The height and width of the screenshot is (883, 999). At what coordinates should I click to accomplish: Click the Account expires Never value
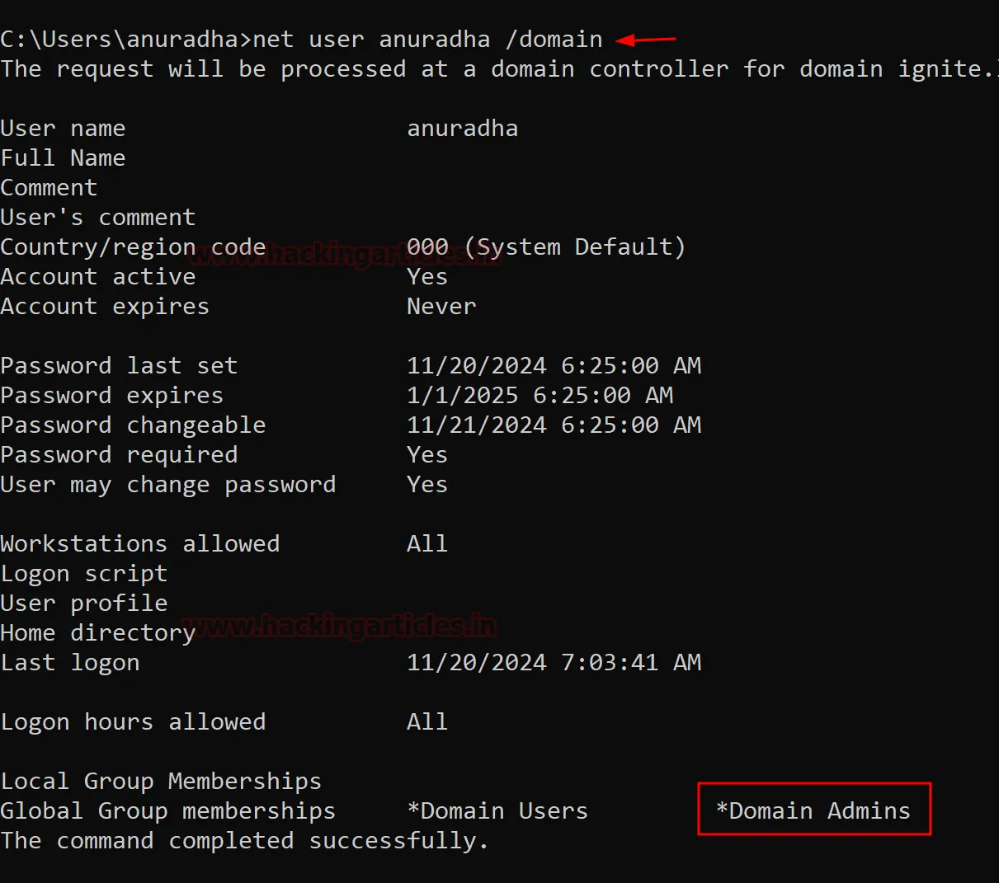click(441, 306)
